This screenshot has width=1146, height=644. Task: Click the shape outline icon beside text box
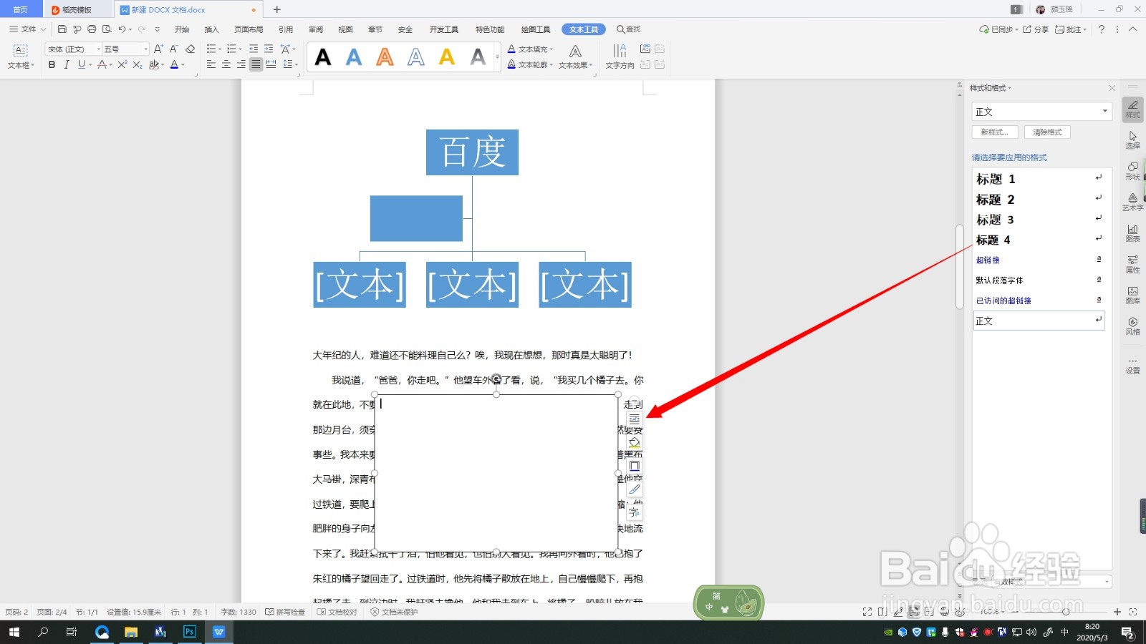(635, 467)
